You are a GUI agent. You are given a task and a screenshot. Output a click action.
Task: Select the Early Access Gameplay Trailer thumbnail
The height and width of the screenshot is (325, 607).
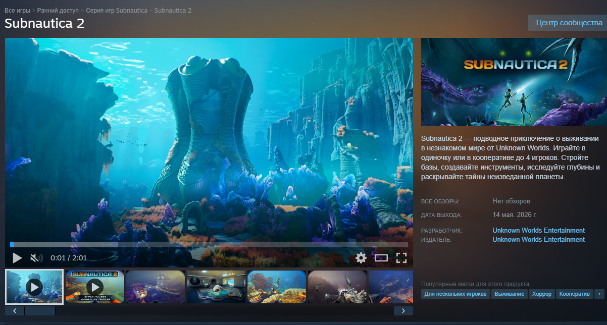pos(94,287)
